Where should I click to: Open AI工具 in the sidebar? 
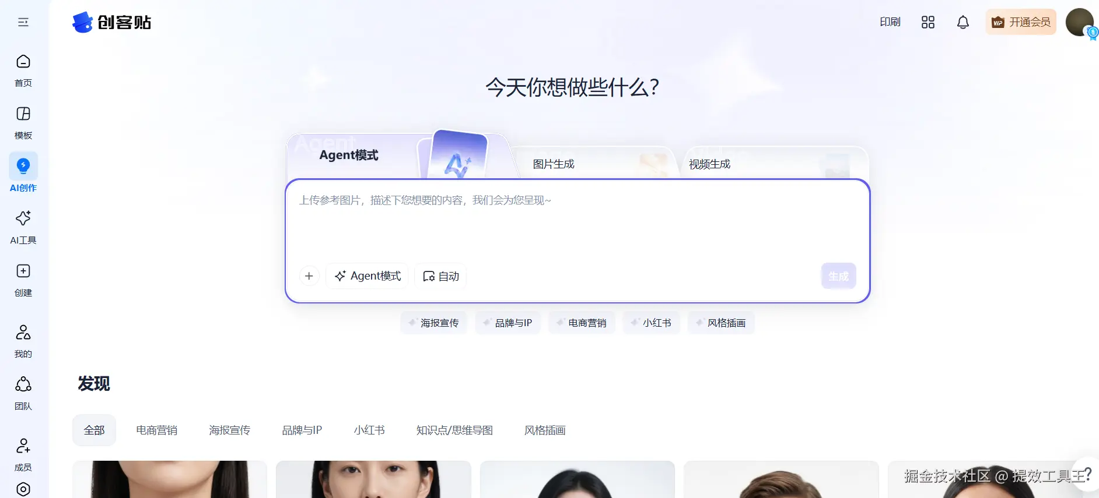tap(23, 227)
